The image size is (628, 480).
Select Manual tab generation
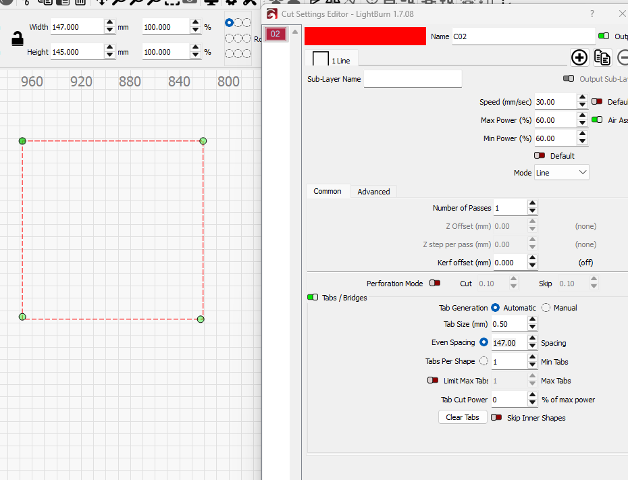point(546,308)
